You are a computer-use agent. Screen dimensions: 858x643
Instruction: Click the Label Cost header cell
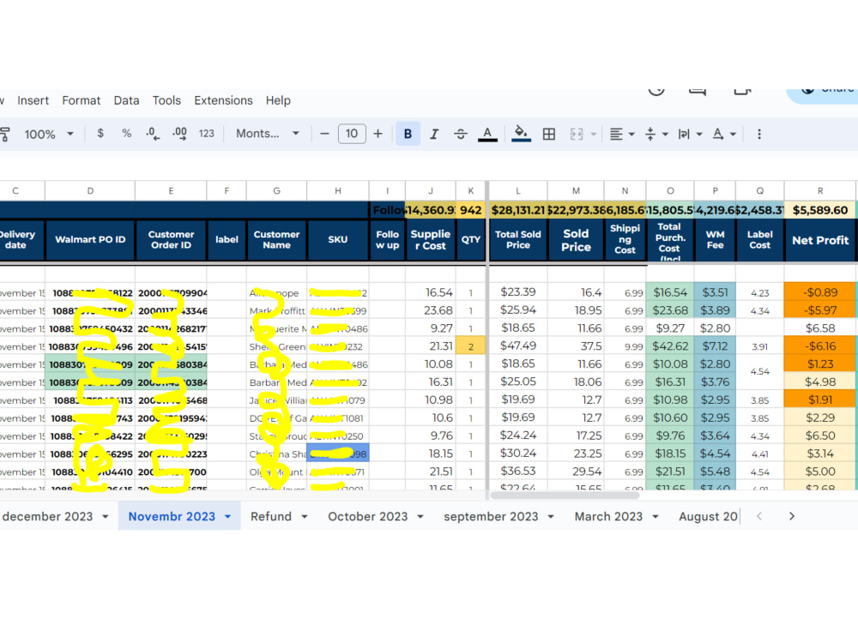(x=759, y=240)
